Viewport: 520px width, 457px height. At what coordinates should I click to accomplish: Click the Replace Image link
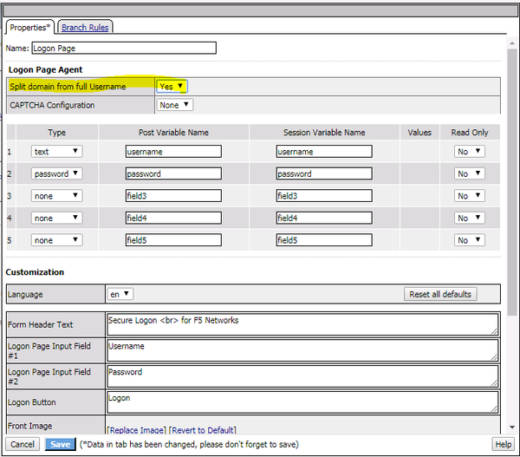136,430
